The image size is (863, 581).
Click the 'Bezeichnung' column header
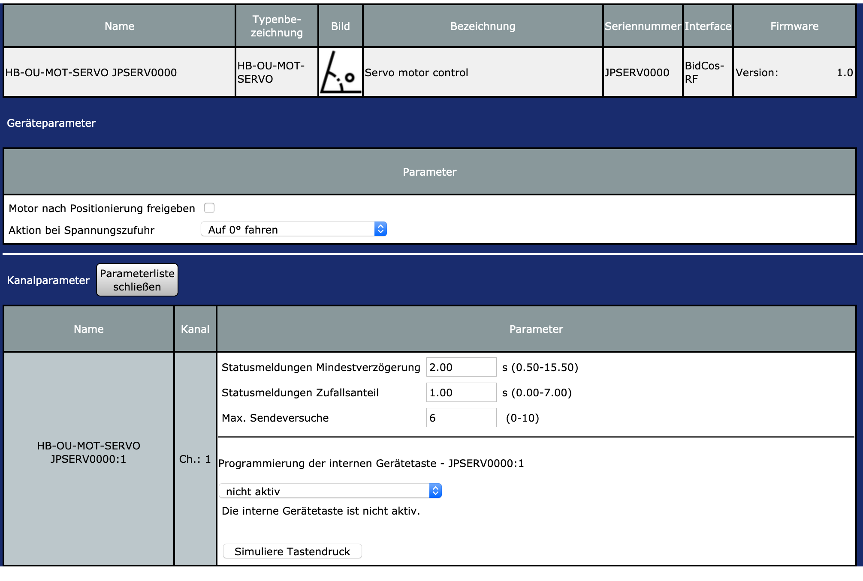coord(483,26)
